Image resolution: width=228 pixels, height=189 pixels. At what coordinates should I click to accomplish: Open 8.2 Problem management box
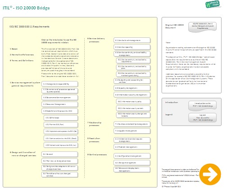pos(132,147)
